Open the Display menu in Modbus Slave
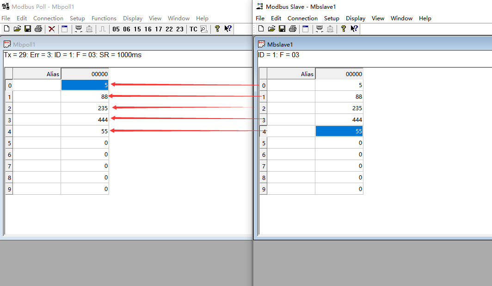This screenshot has height=286, width=492. 355,18
